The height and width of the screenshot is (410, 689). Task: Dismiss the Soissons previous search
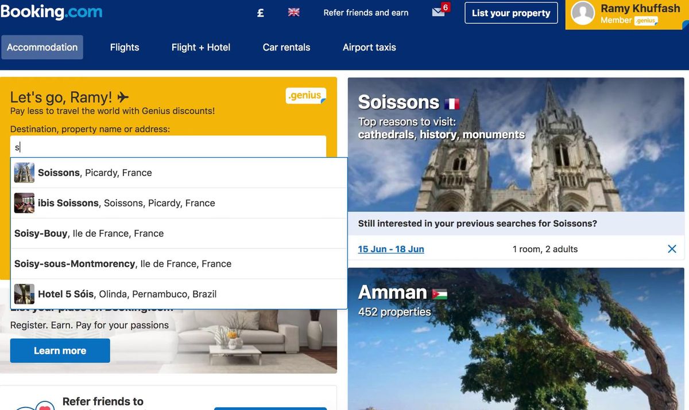pyautogui.click(x=672, y=249)
